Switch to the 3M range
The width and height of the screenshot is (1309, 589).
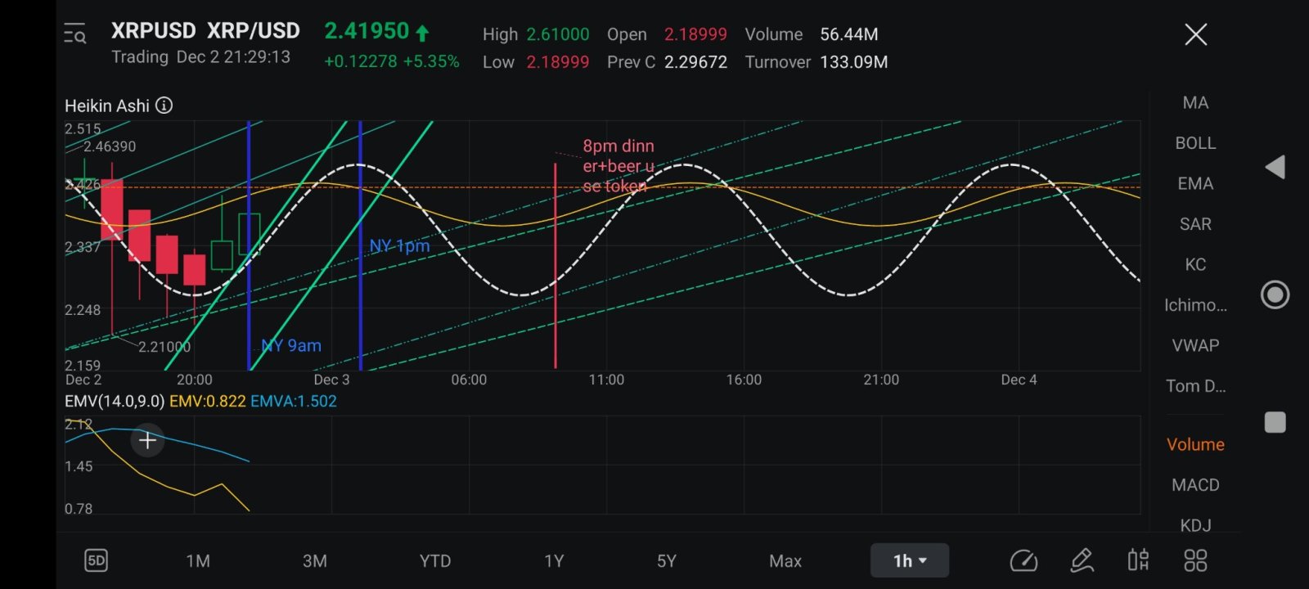pos(315,560)
